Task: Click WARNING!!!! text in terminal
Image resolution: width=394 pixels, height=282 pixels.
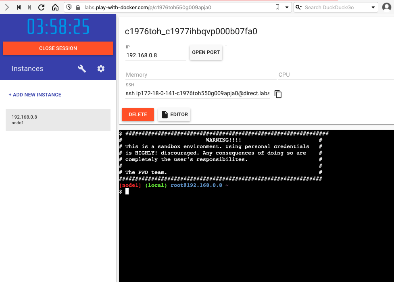Action: (x=223, y=140)
